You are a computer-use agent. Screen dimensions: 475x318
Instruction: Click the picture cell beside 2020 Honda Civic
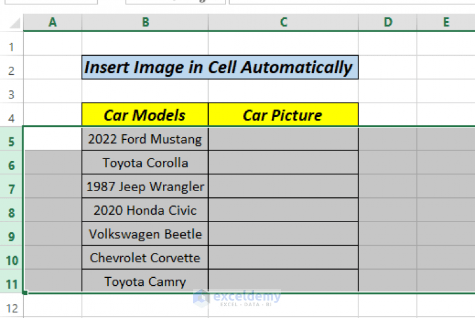click(x=283, y=210)
